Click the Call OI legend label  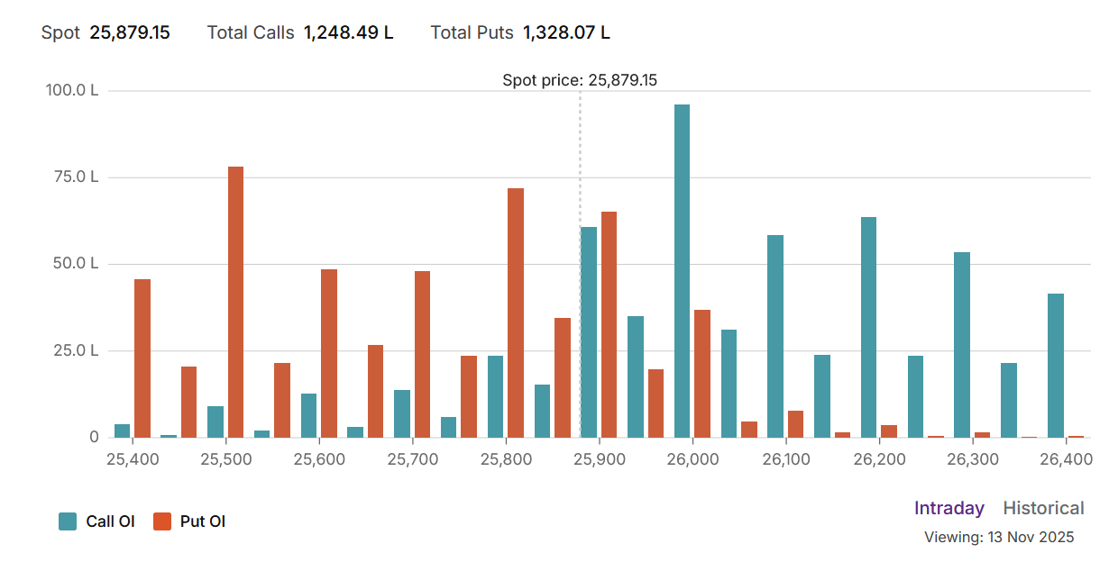pos(110,521)
